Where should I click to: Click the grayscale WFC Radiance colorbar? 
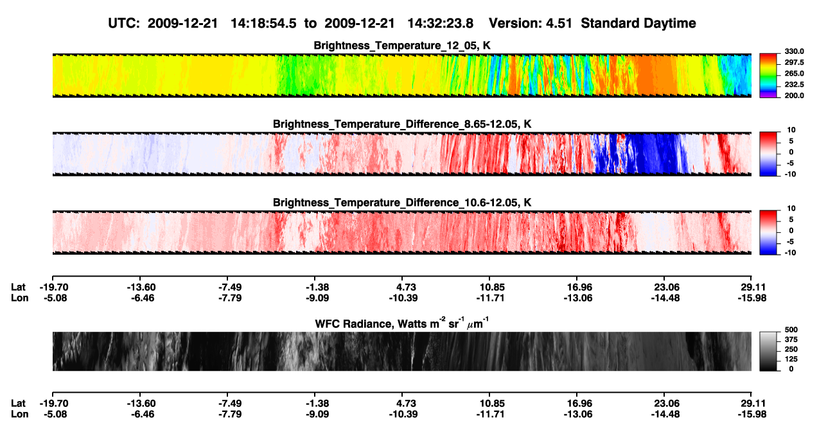(x=768, y=351)
